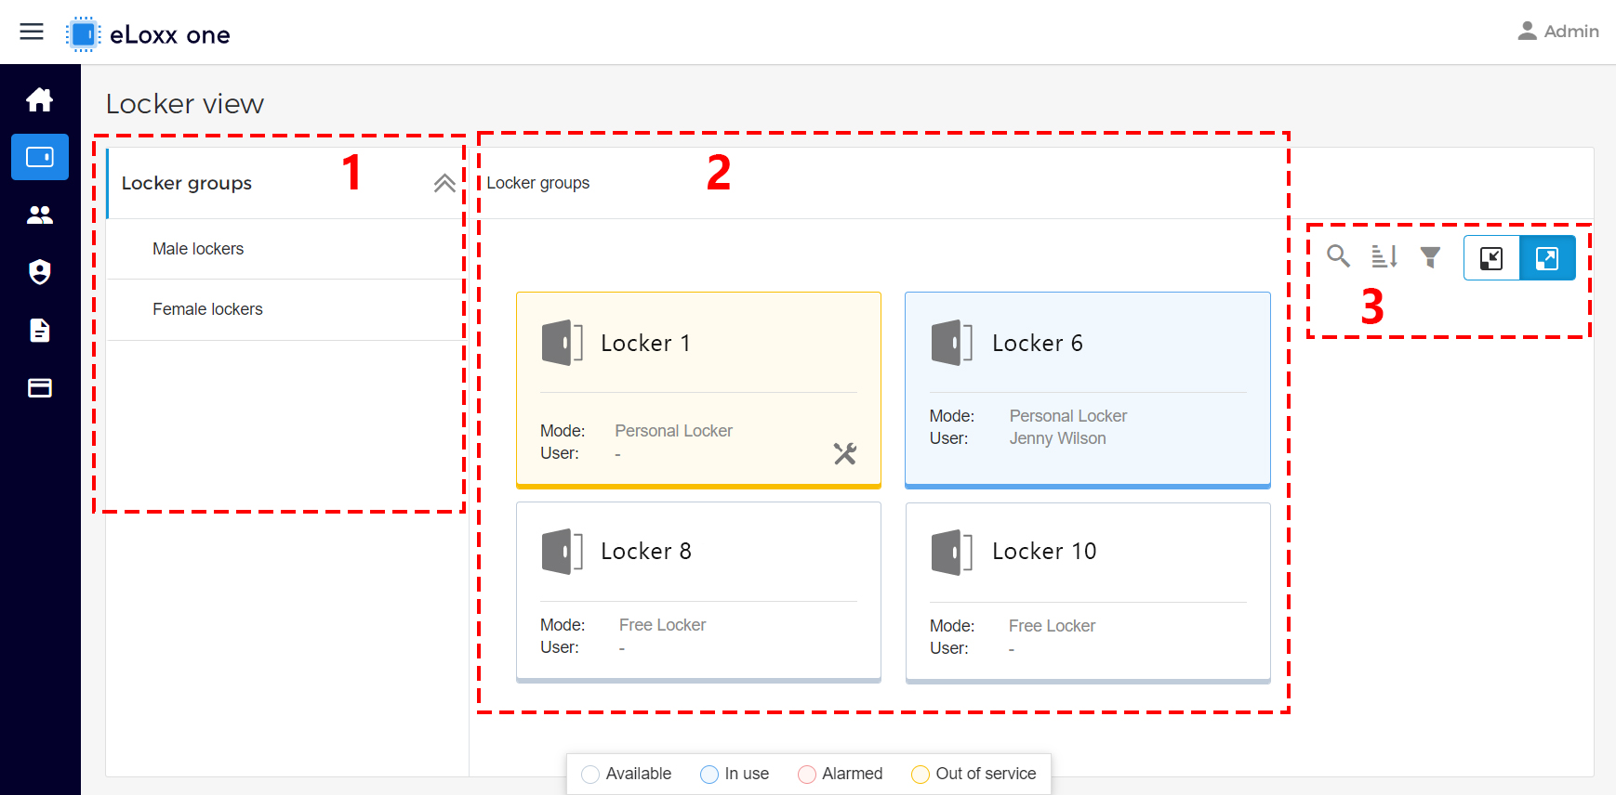This screenshot has width=1616, height=795.
Task: Click Free Locker mode on Locker 10
Action: pyautogui.click(x=1053, y=626)
